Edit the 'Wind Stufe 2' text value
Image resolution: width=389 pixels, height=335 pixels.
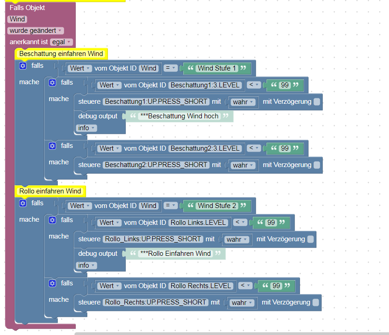point(217,206)
